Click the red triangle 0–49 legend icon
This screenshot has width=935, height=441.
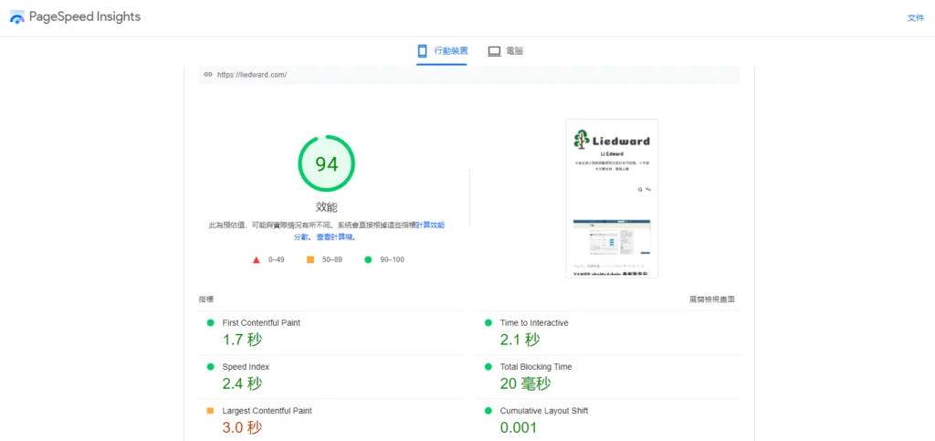(x=257, y=260)
